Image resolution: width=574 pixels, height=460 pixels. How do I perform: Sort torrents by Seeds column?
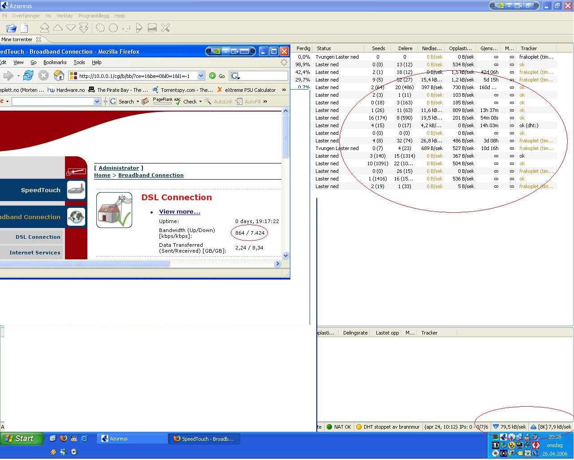click(x=378, y=48)
